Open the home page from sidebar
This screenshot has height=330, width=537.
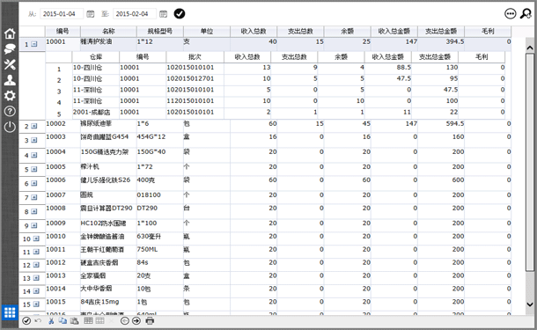pos(10,33)
